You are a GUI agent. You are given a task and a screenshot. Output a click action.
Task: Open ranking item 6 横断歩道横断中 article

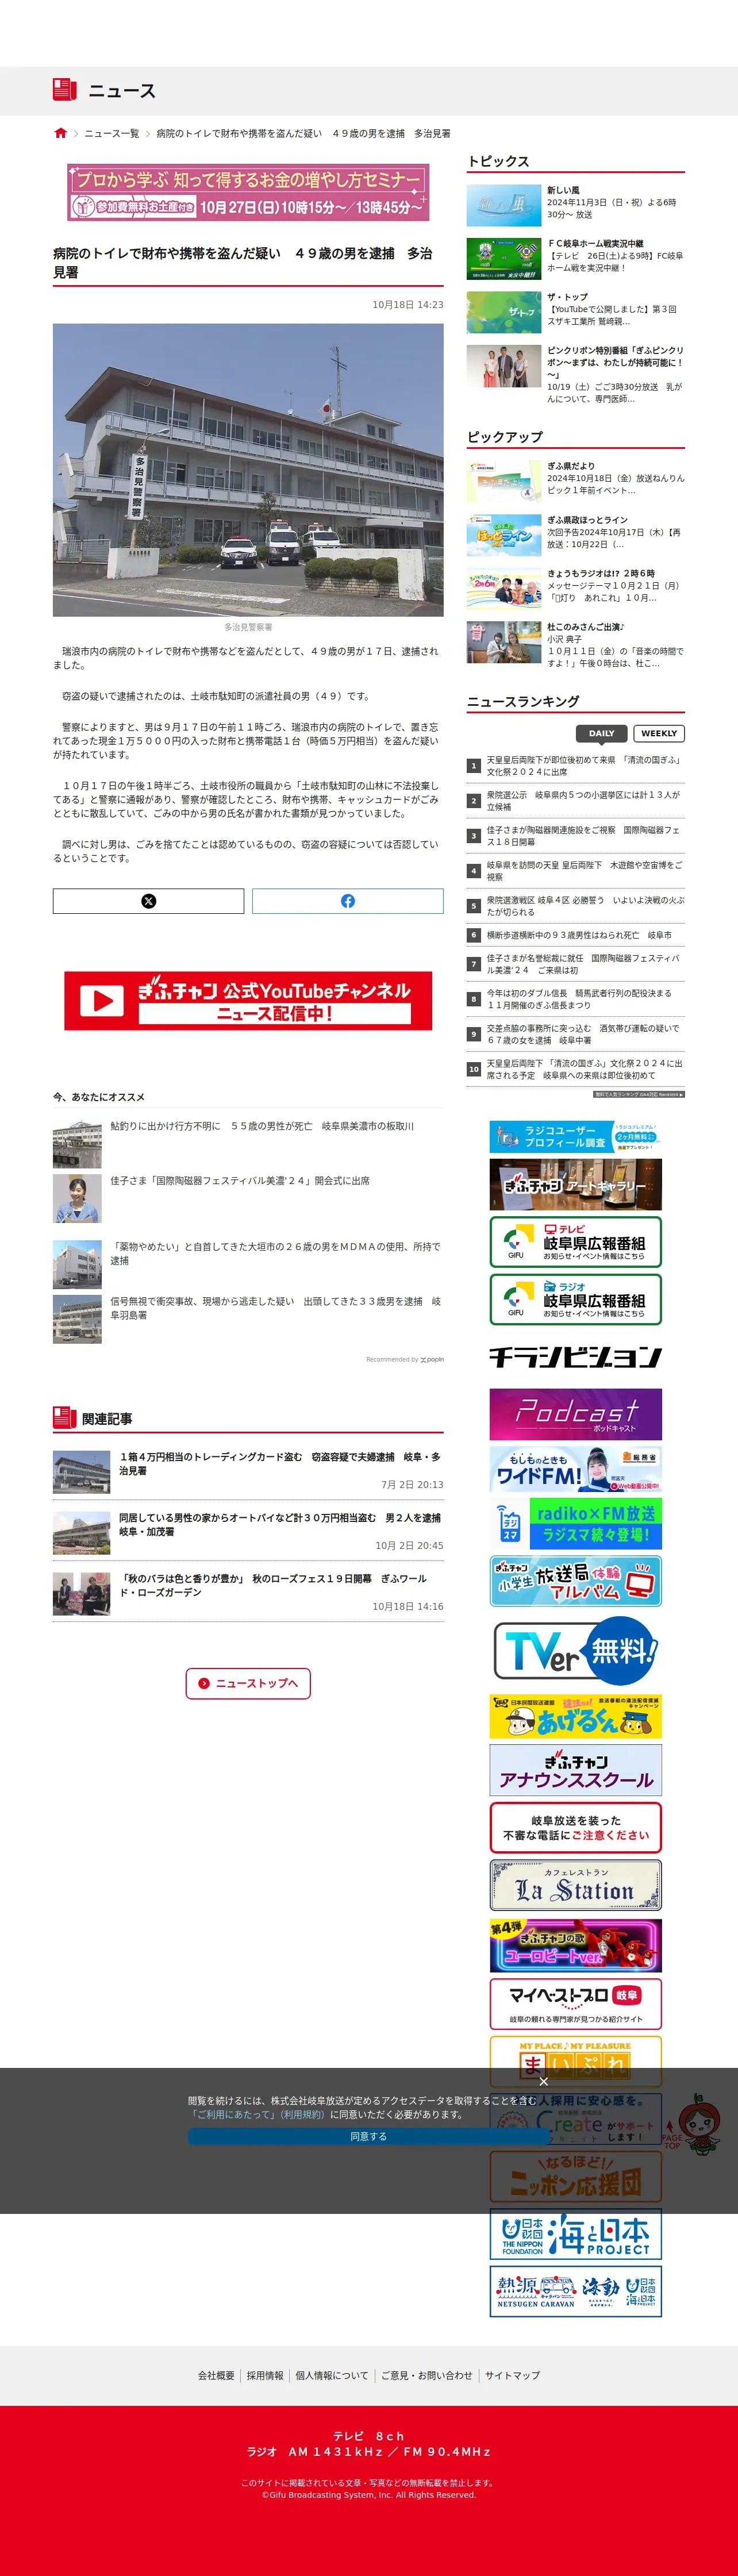point(575,935)
